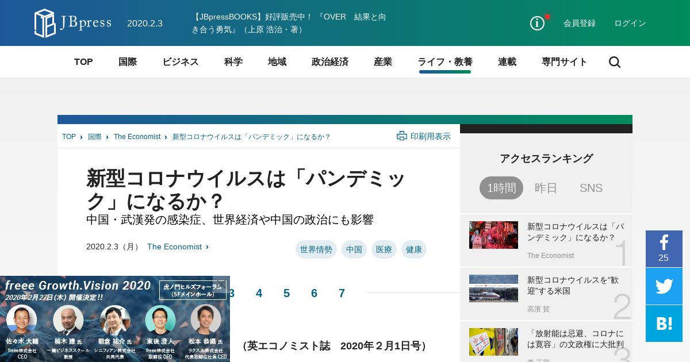
Task: Expand the 専門サイト menu
Action: click(565, 62)
